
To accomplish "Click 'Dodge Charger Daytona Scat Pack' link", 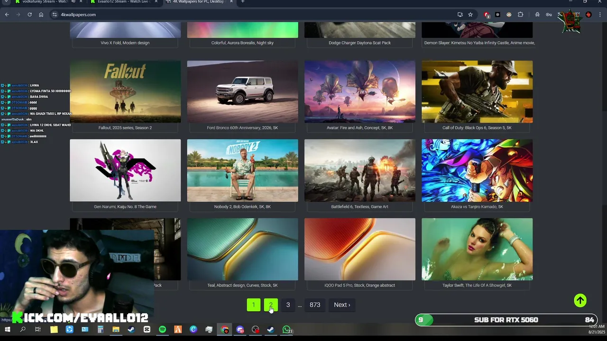I will click(359, 43).
